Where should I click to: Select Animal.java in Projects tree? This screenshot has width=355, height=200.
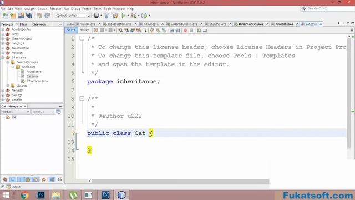(34, 72)
